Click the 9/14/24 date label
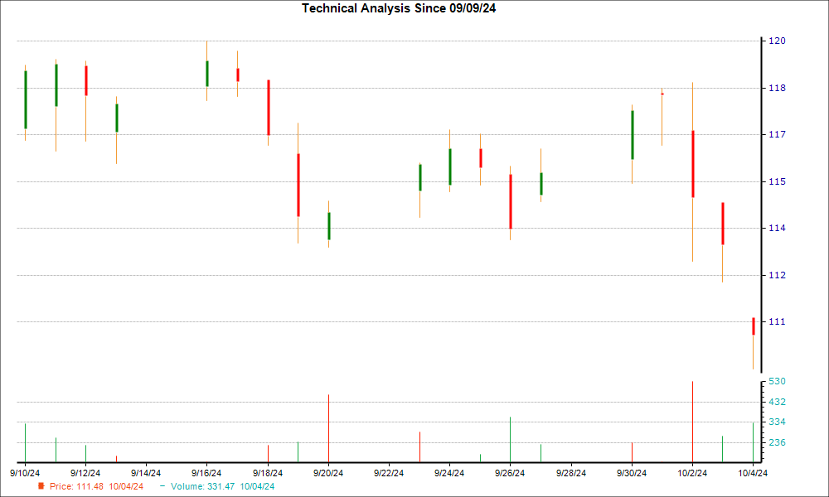The image size is (829, 497). point(146,473)
